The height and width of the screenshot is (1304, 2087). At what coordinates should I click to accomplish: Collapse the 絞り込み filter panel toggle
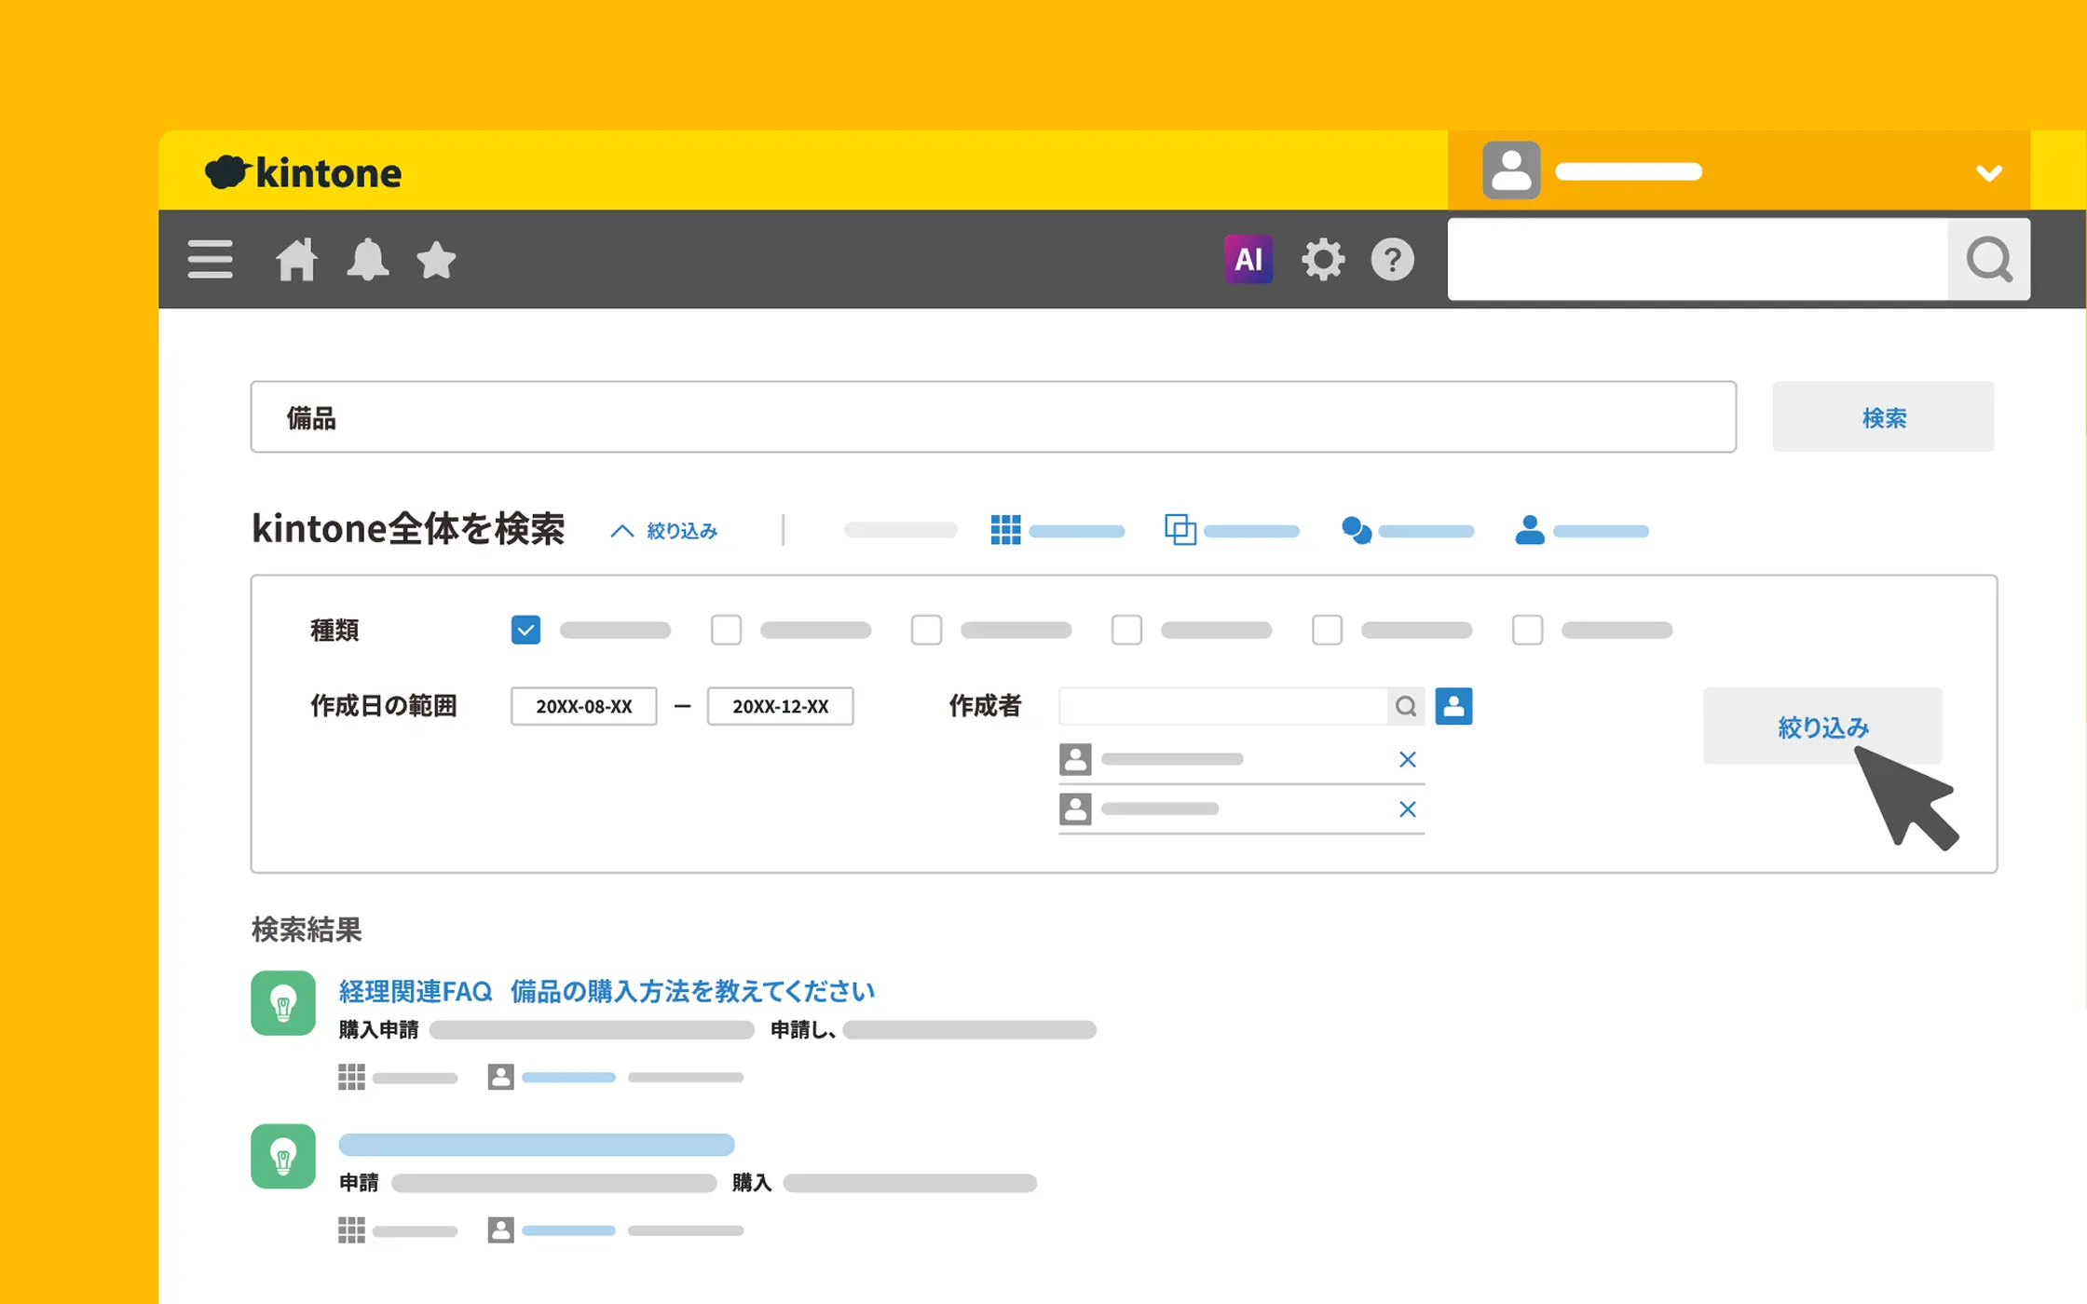point(664,531)
